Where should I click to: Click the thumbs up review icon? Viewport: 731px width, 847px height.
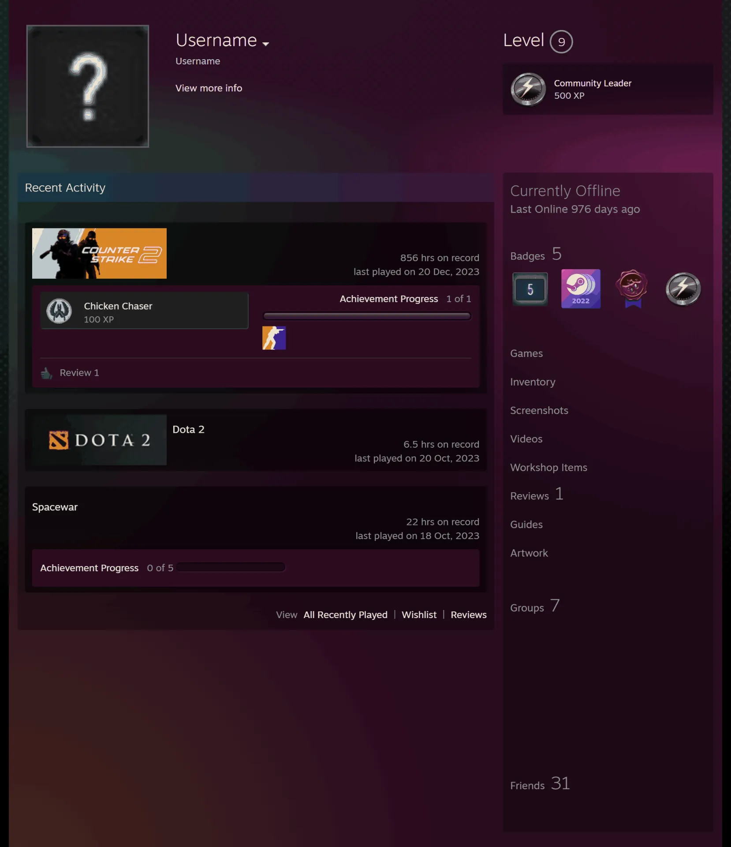coord(46,373)
